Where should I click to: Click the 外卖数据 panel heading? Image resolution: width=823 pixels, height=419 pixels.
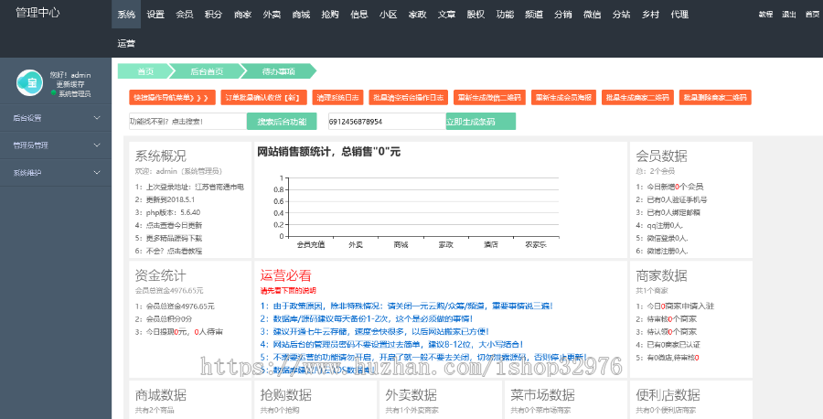click(411, 395)
